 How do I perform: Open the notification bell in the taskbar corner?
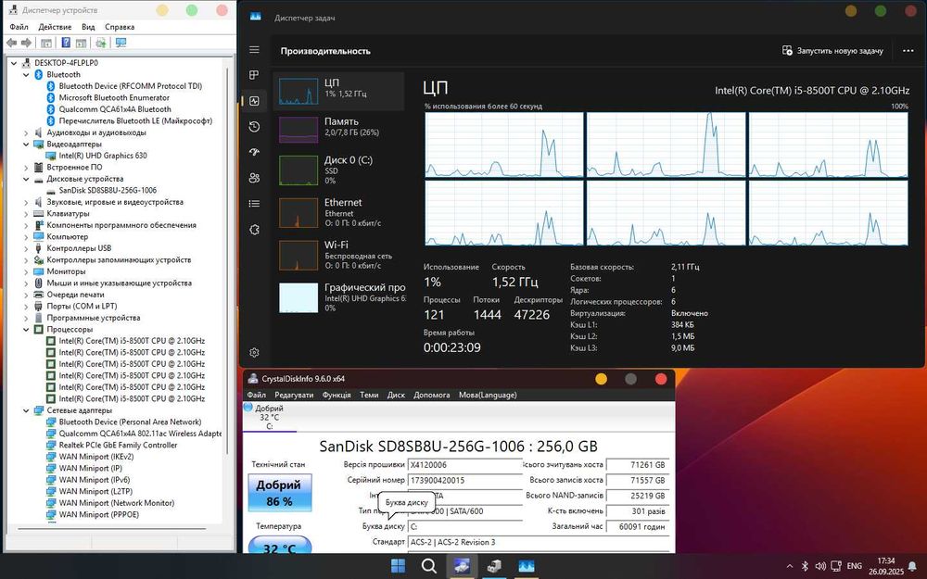point(912,566)
